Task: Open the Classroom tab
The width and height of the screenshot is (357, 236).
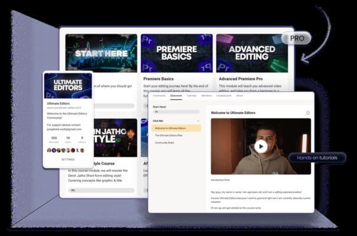Action: pos(176,96)
